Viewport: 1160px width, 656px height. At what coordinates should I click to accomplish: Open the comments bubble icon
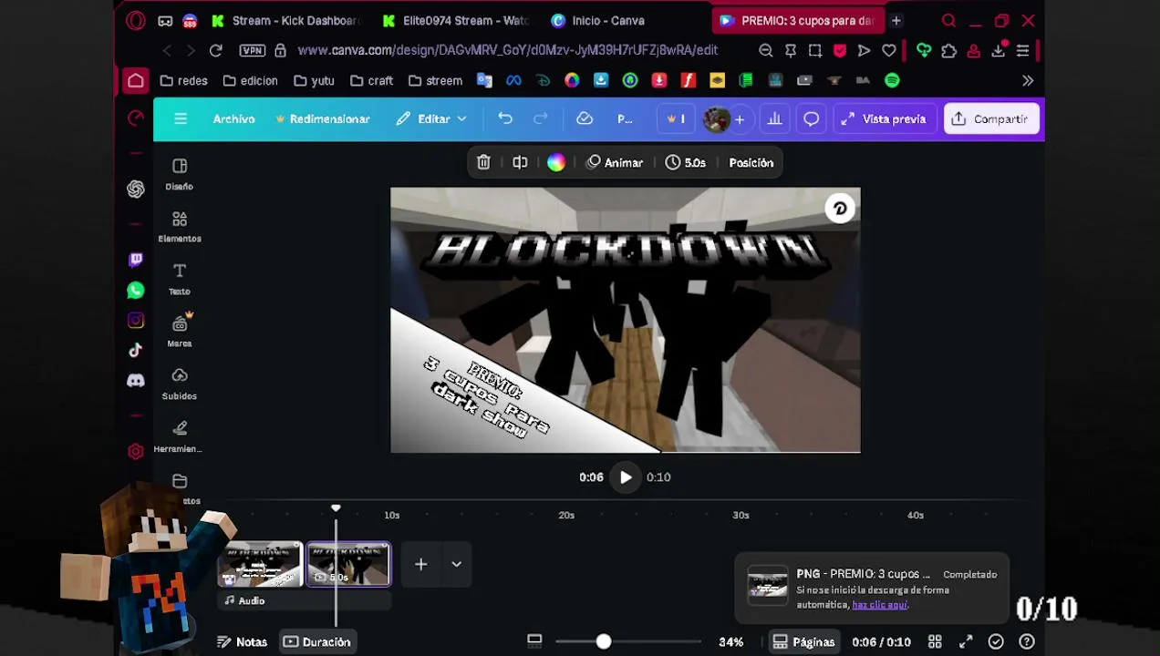click(811, 119)
